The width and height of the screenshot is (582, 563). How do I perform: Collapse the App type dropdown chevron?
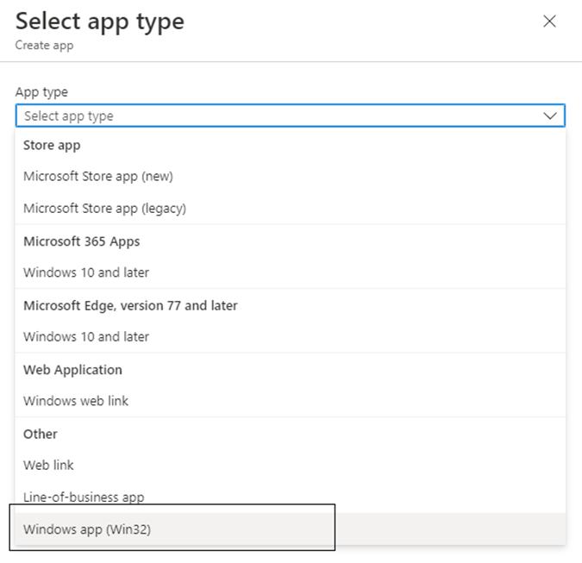click(550, 116)
